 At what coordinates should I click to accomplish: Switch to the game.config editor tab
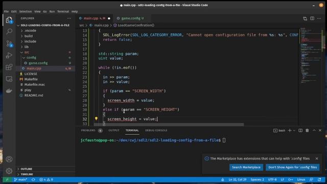[130, 18]
